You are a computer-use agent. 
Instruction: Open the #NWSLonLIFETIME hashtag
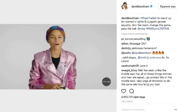tap(158, 29)
